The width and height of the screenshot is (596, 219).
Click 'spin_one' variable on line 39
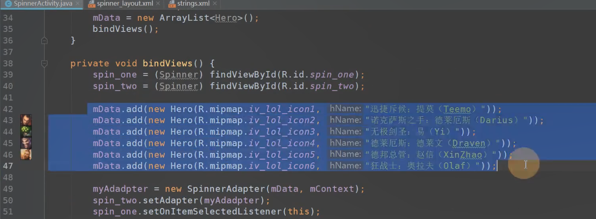(x=115, y=75)
